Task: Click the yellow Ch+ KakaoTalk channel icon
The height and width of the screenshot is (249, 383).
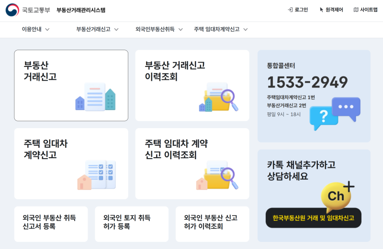Action: [x=338, y=196]
